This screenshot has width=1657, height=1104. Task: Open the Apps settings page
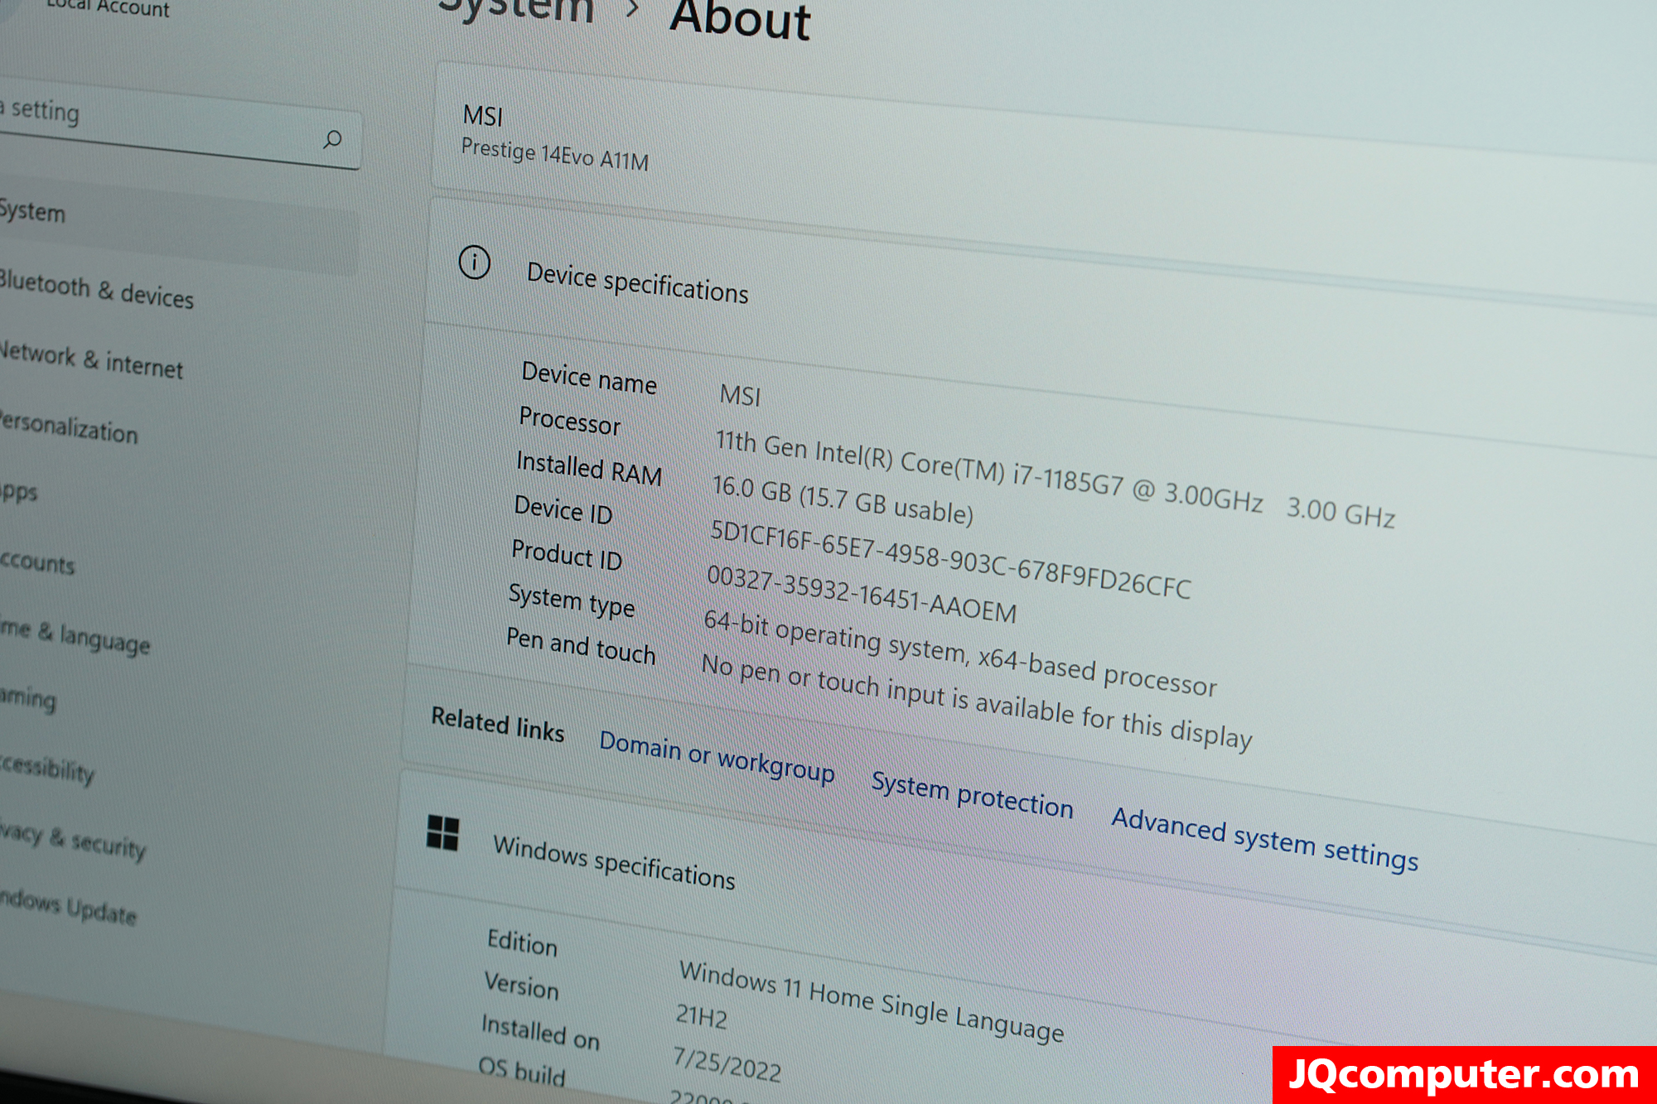pyautogui.click(x=18, y=491)
